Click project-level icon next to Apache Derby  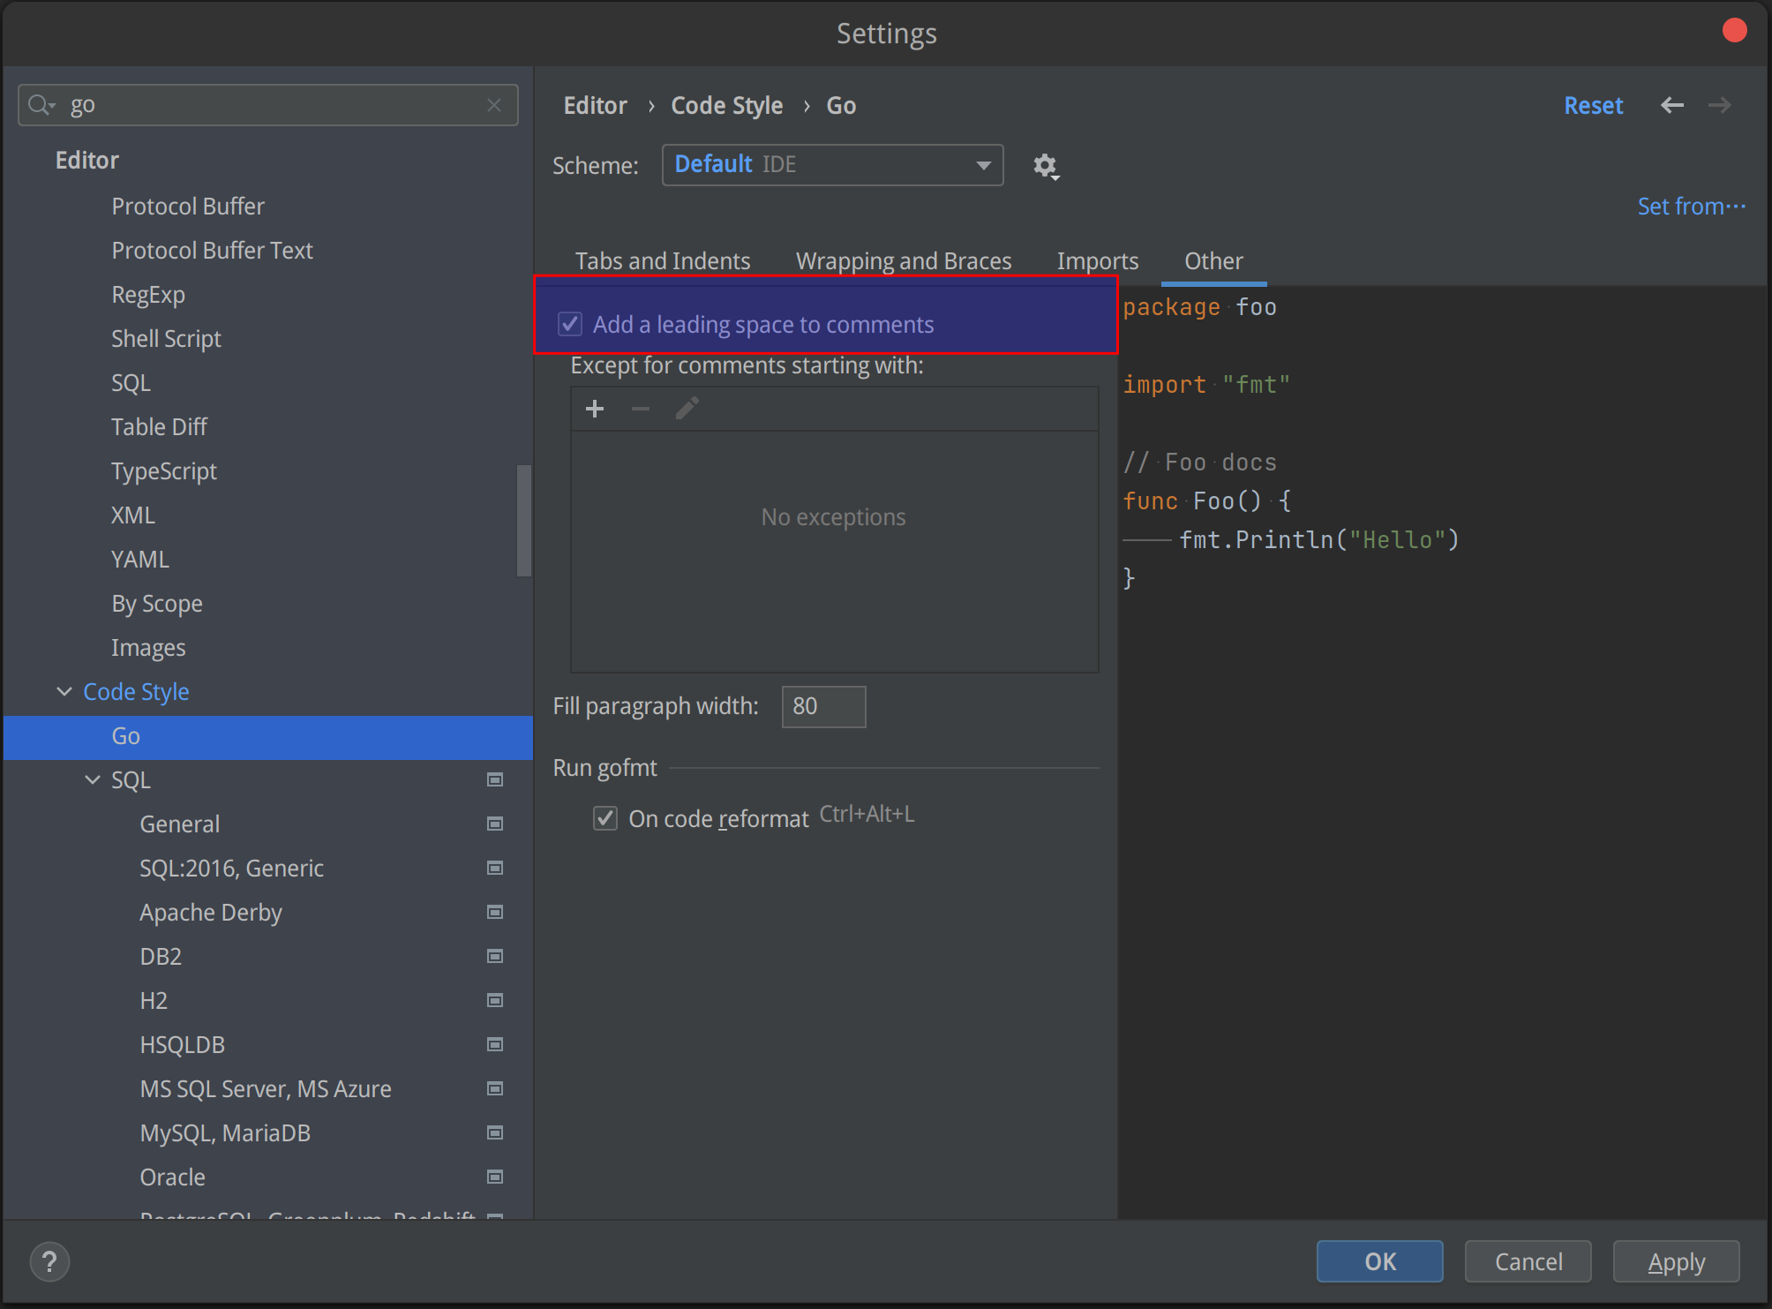point(495,912)
